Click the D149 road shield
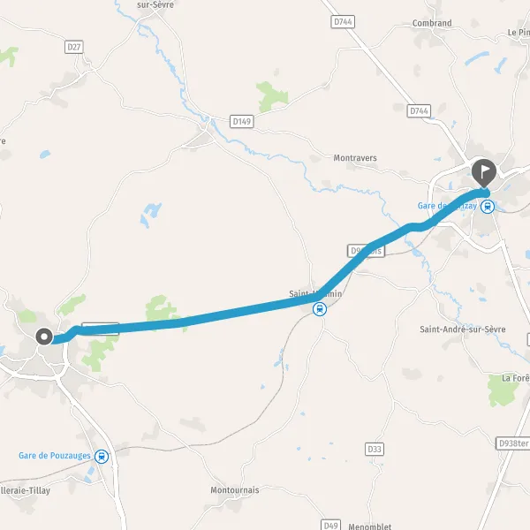The height and width of the screenshot is (530, 530). (242, 121)
